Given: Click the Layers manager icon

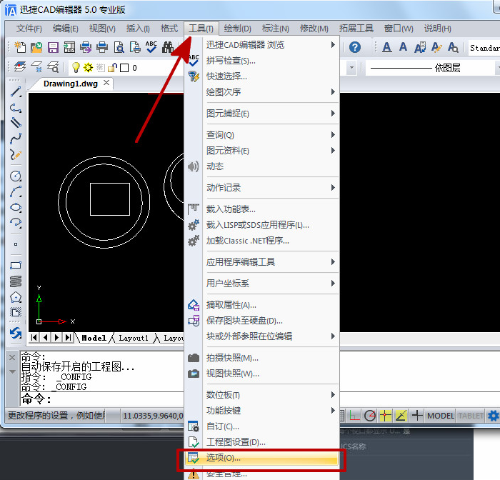Looking at the screenshot, I should pyautogui.click(x=20, y=68).
